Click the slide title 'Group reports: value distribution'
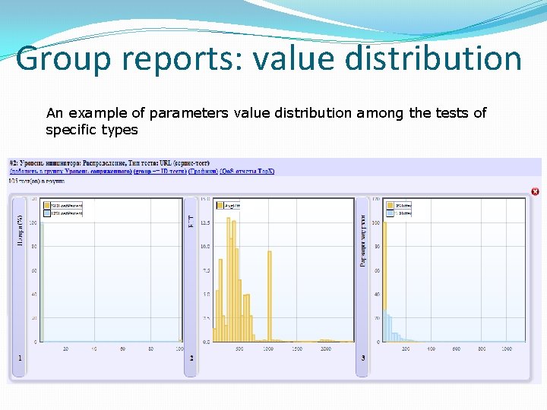 tap(269, 58)
